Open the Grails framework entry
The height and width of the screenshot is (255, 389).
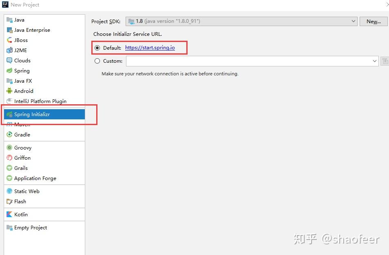point(21,168)
